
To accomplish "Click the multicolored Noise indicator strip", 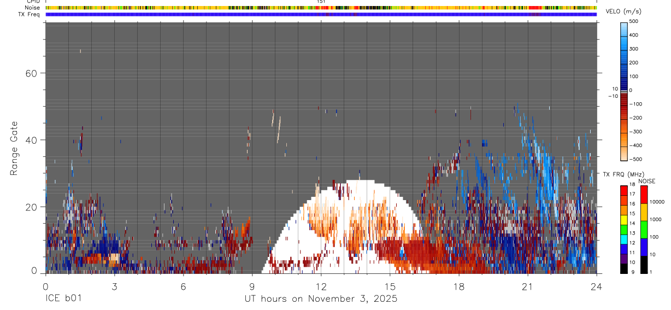I will [321, 8].
